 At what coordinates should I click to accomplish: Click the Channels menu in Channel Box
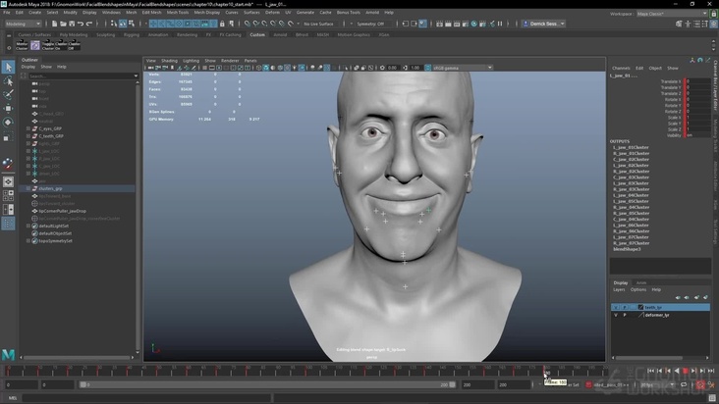(621, 69)
